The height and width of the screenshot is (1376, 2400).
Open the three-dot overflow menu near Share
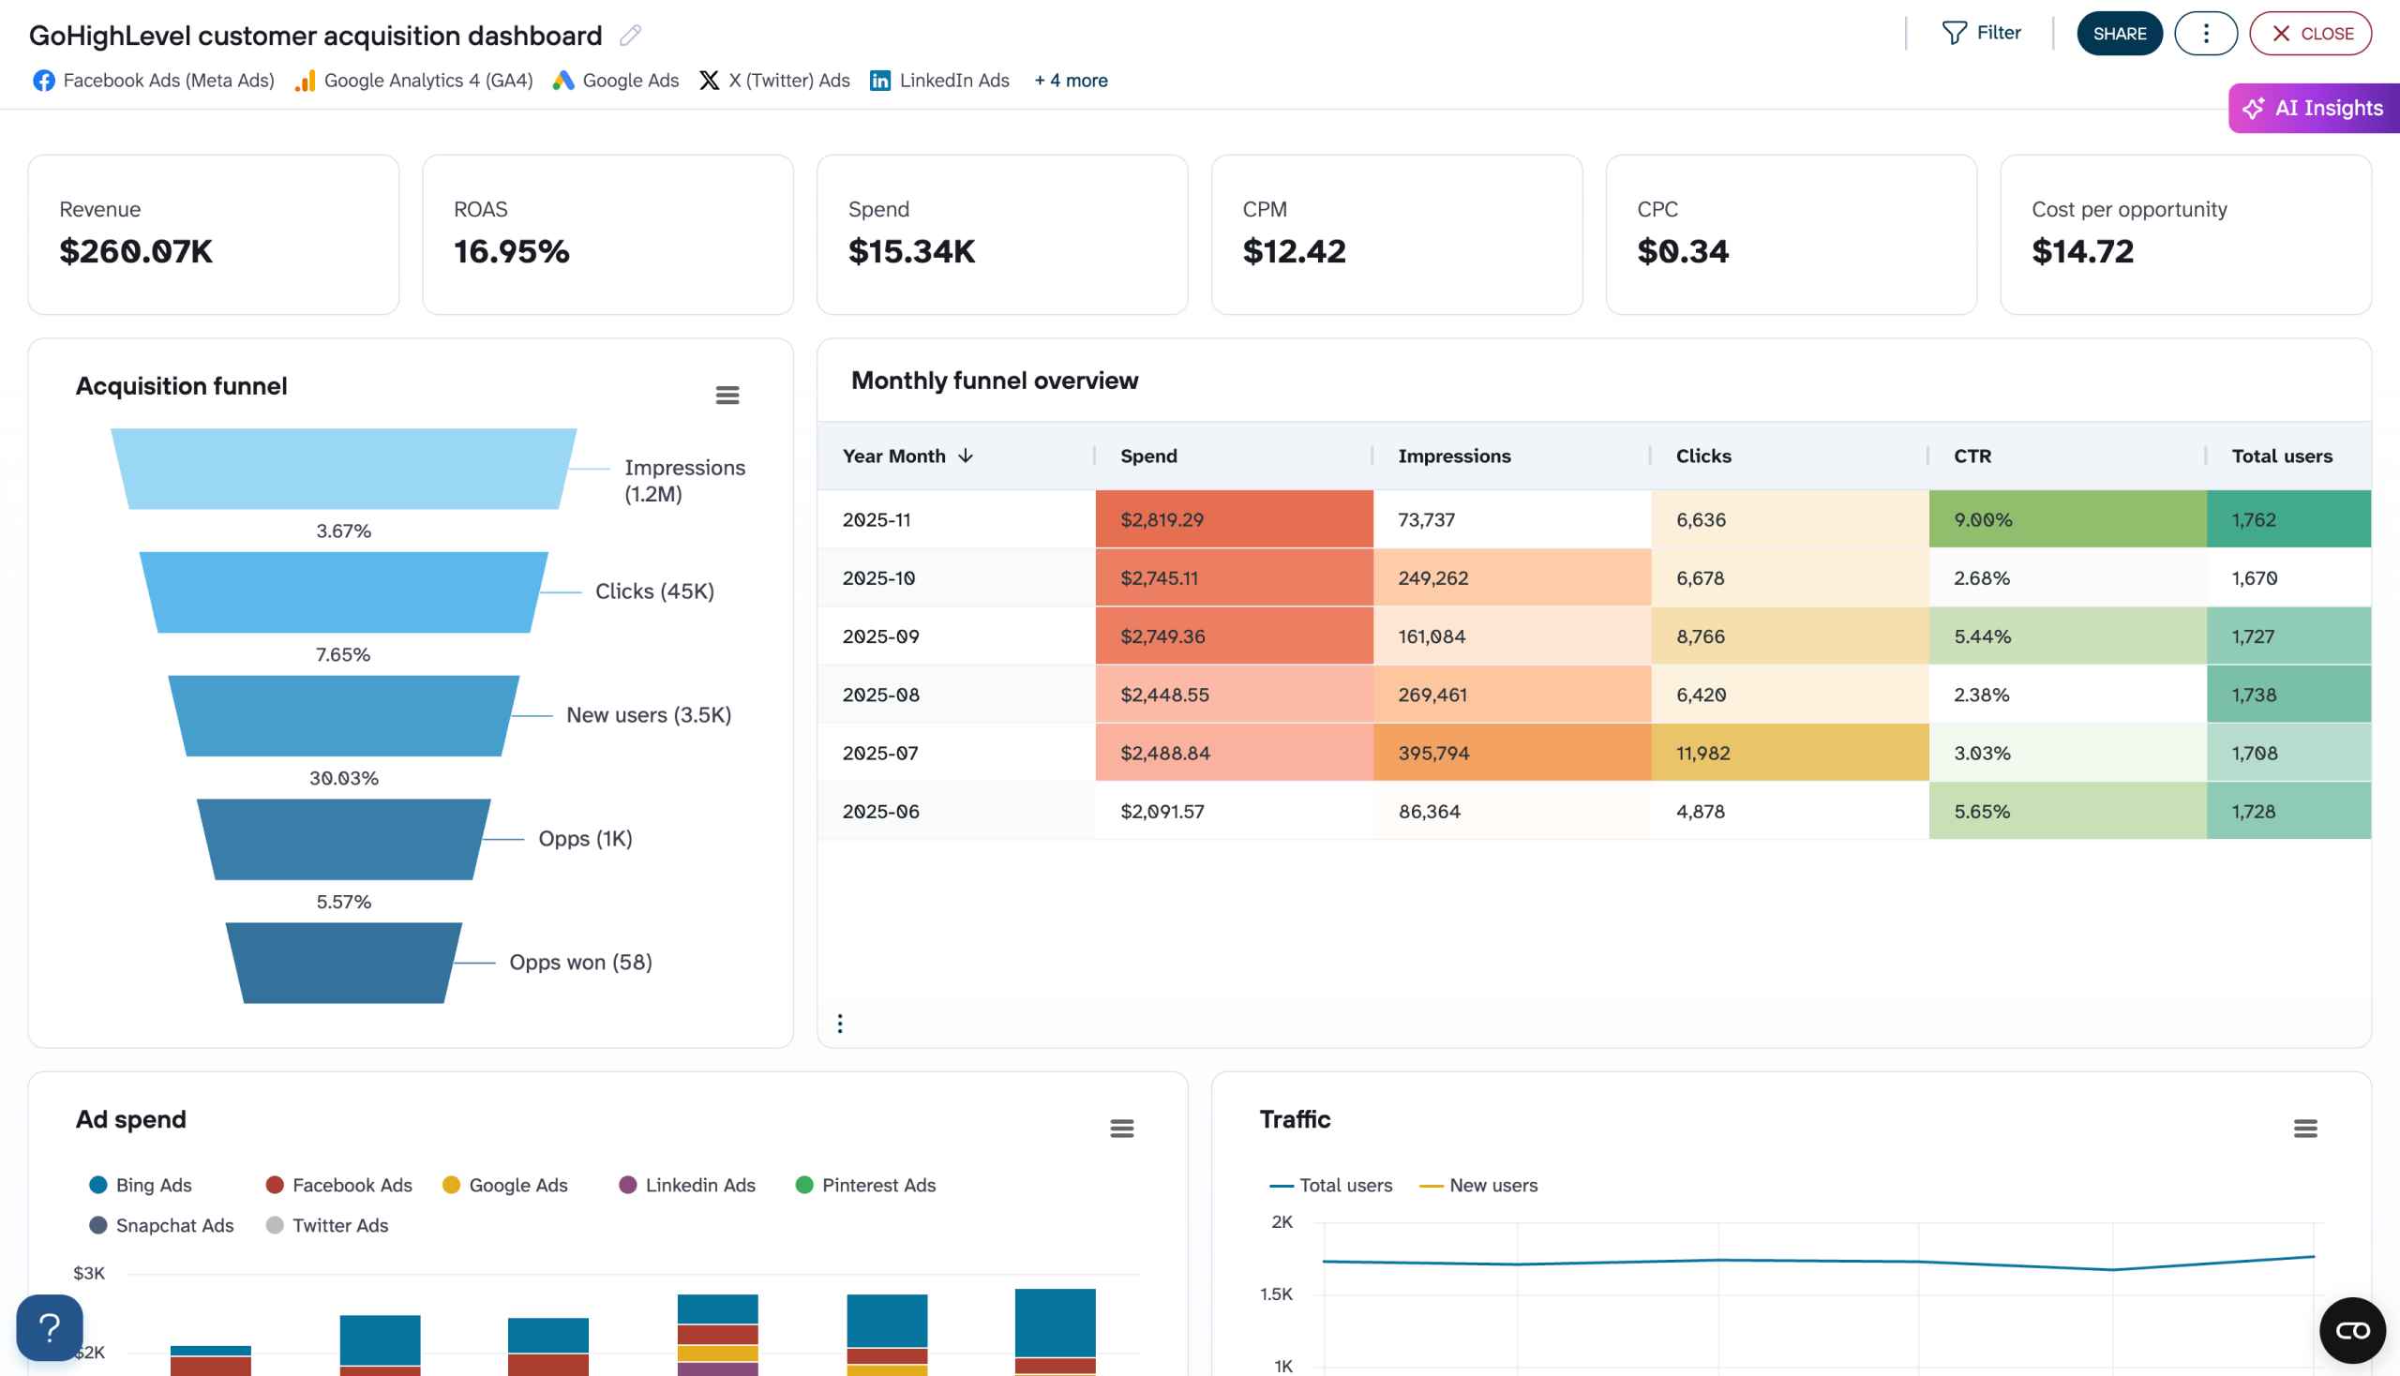pyautogui.click(x=2205, y=33)
